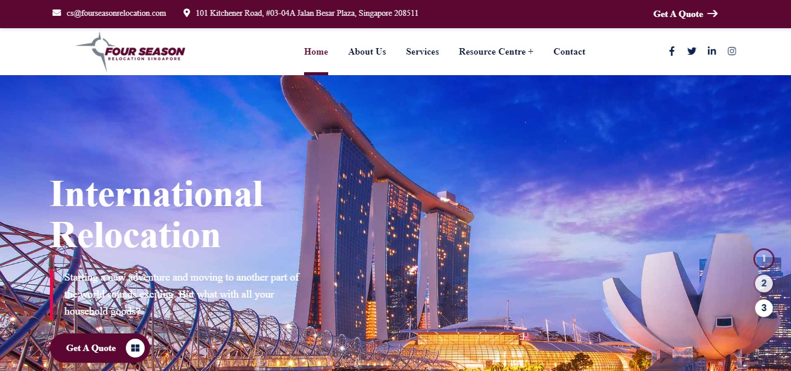791x371 pixels.
Task: Open the Twitter social icon
Action: [692, 51]
